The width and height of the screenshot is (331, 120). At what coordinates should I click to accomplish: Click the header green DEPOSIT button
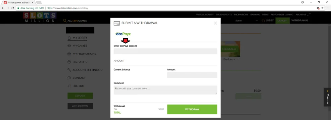(x=282, y=20)
